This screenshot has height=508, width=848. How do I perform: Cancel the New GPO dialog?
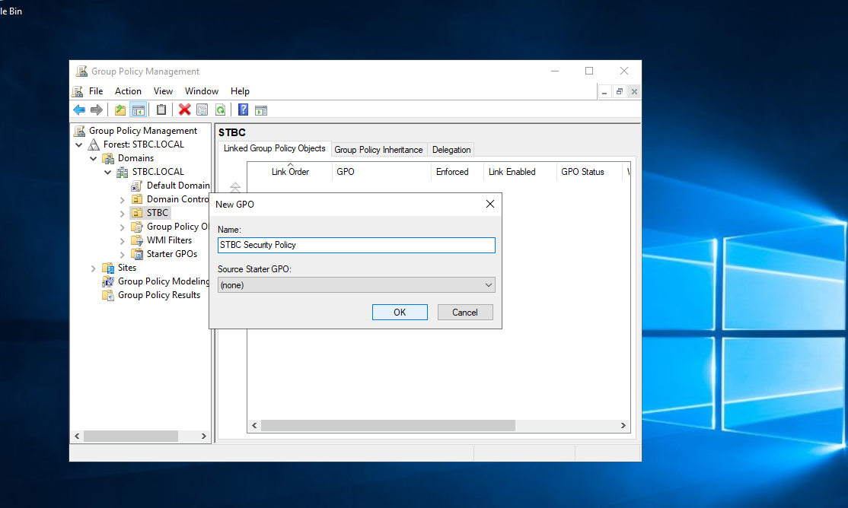[465, 313]
